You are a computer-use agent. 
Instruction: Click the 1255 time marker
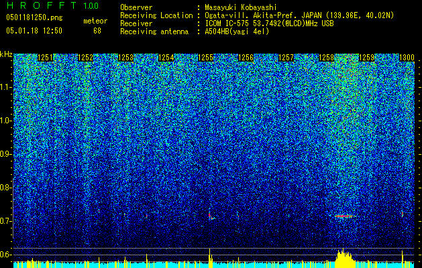click(206, 58)
